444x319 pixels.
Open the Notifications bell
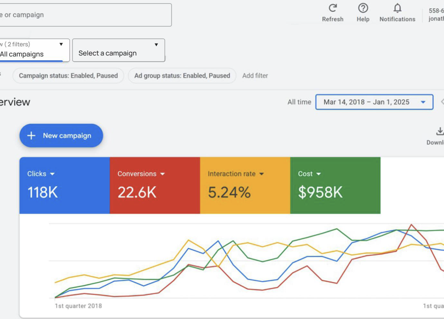click(x=397, y=8)
